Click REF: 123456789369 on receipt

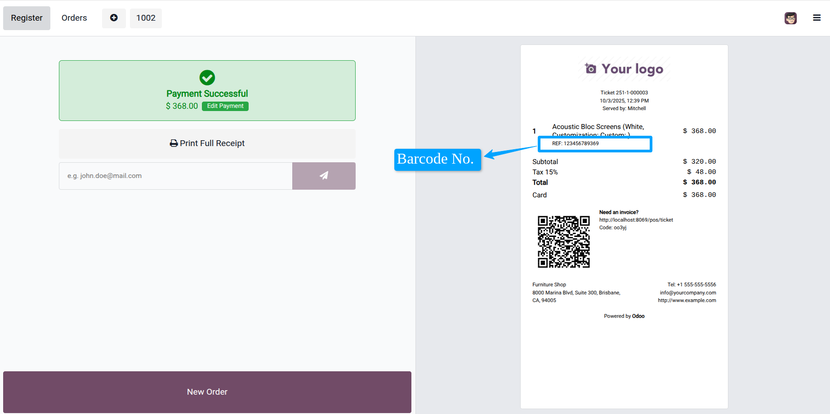click(576, 143)
